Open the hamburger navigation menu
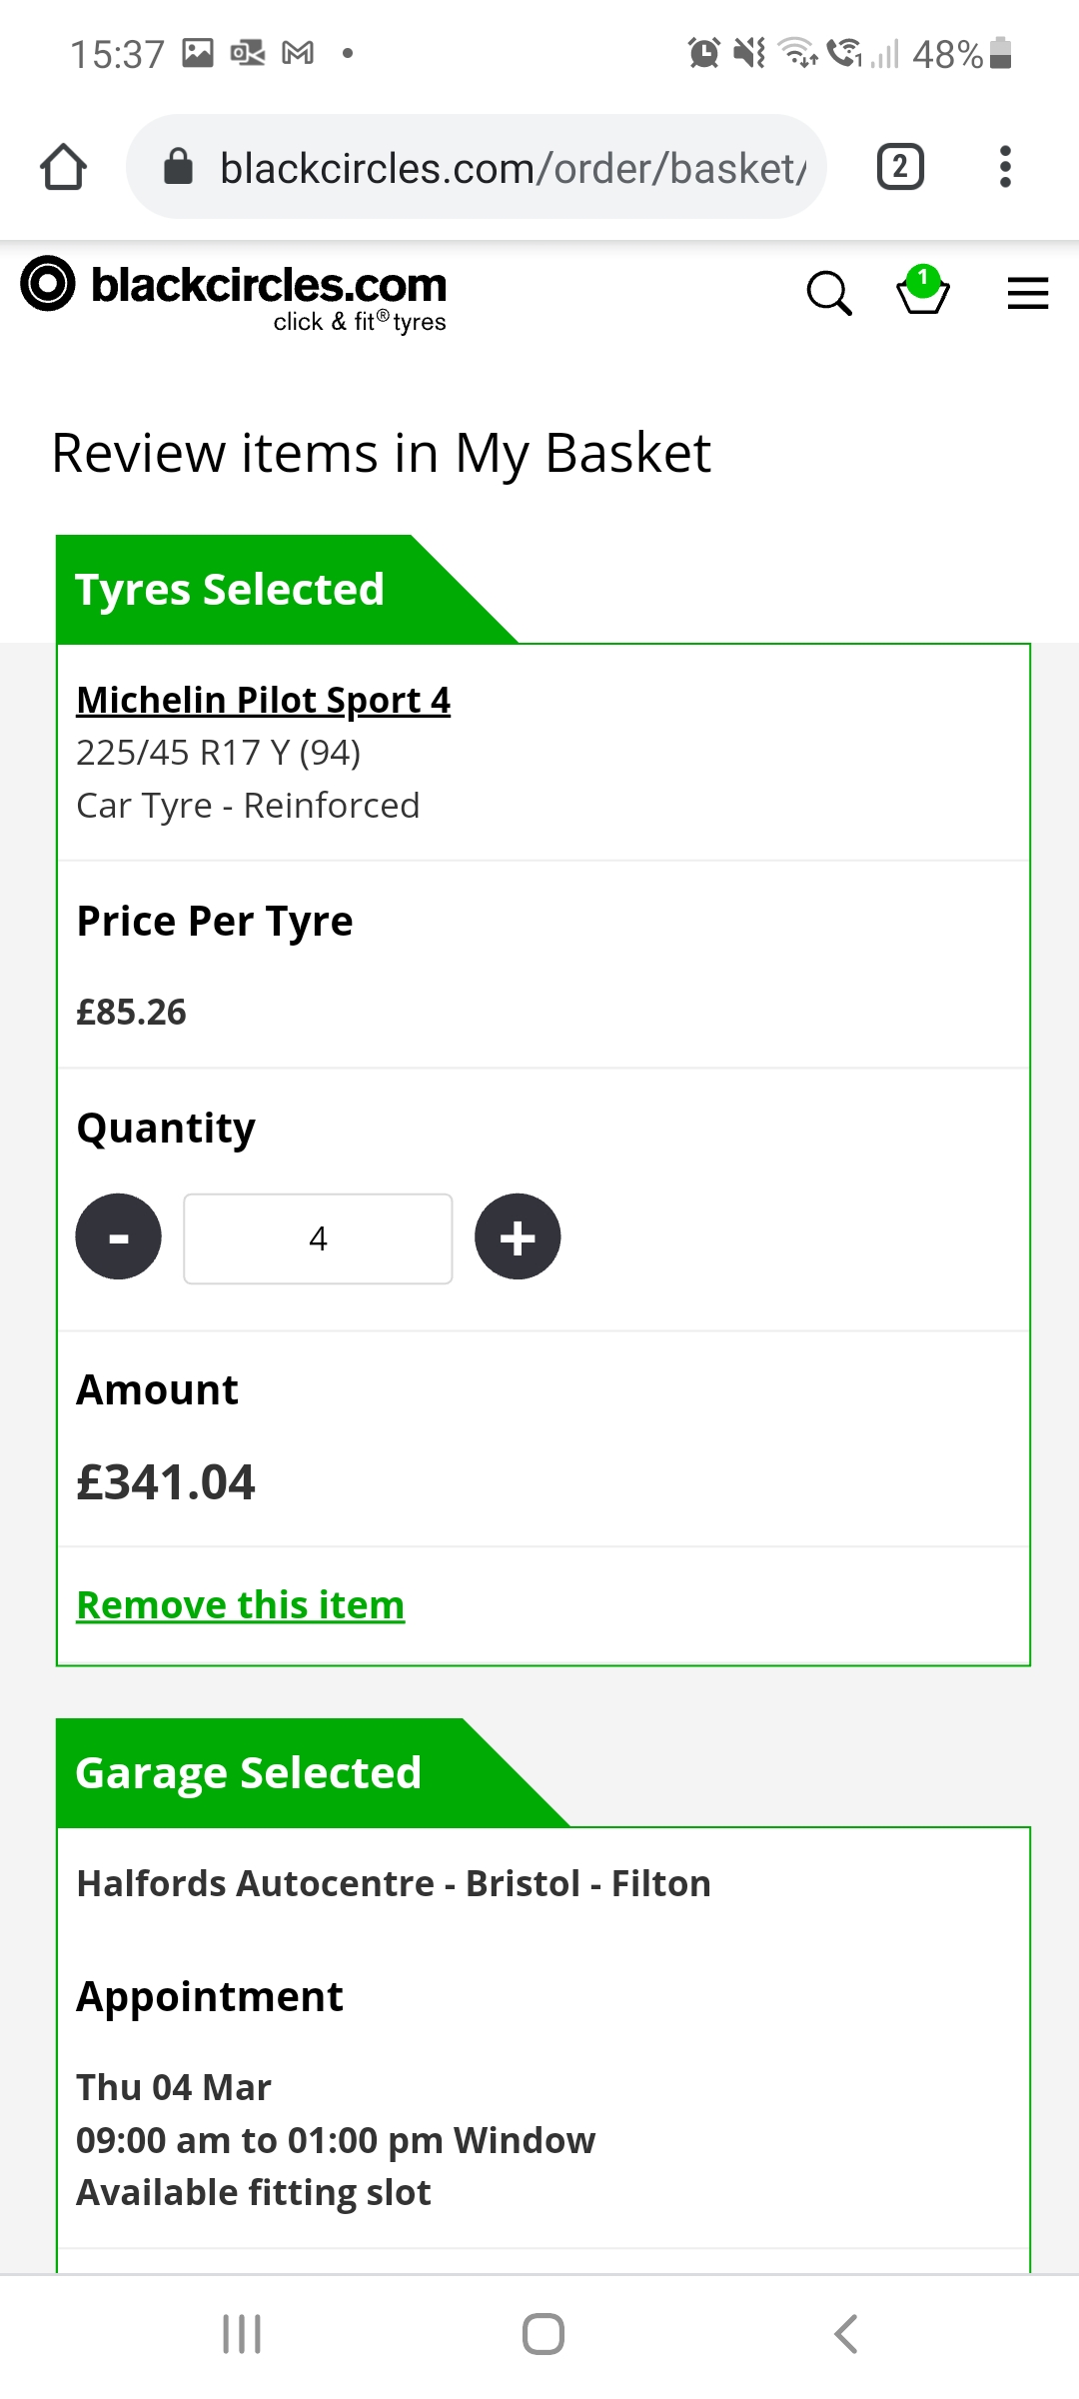The image size is (1079, 2399). [x=1028, y=293]
